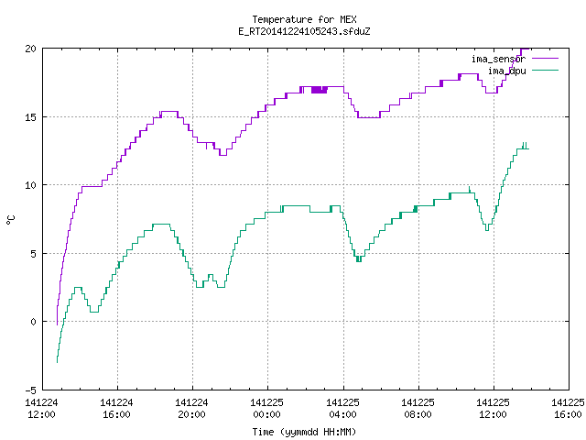Click x-axis label 141224 16:00
This screenshot has height=440, width=586.
[116, 409]
